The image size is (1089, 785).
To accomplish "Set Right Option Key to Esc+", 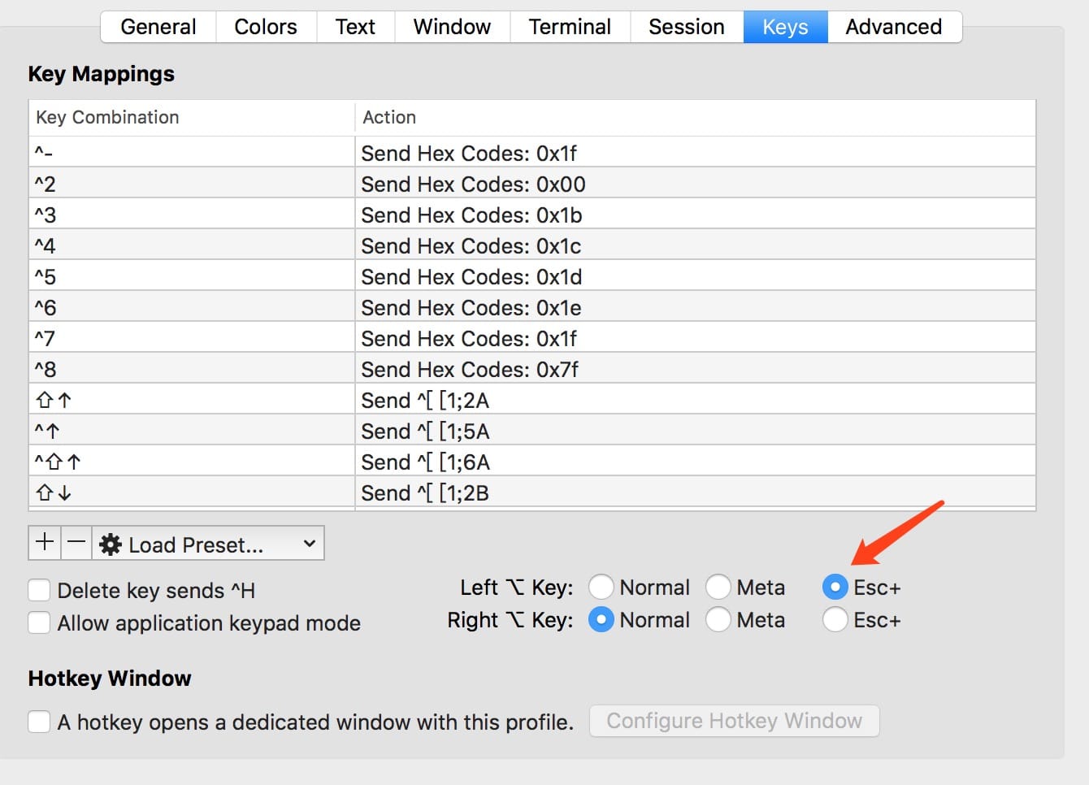I will [x=835, y=620].
